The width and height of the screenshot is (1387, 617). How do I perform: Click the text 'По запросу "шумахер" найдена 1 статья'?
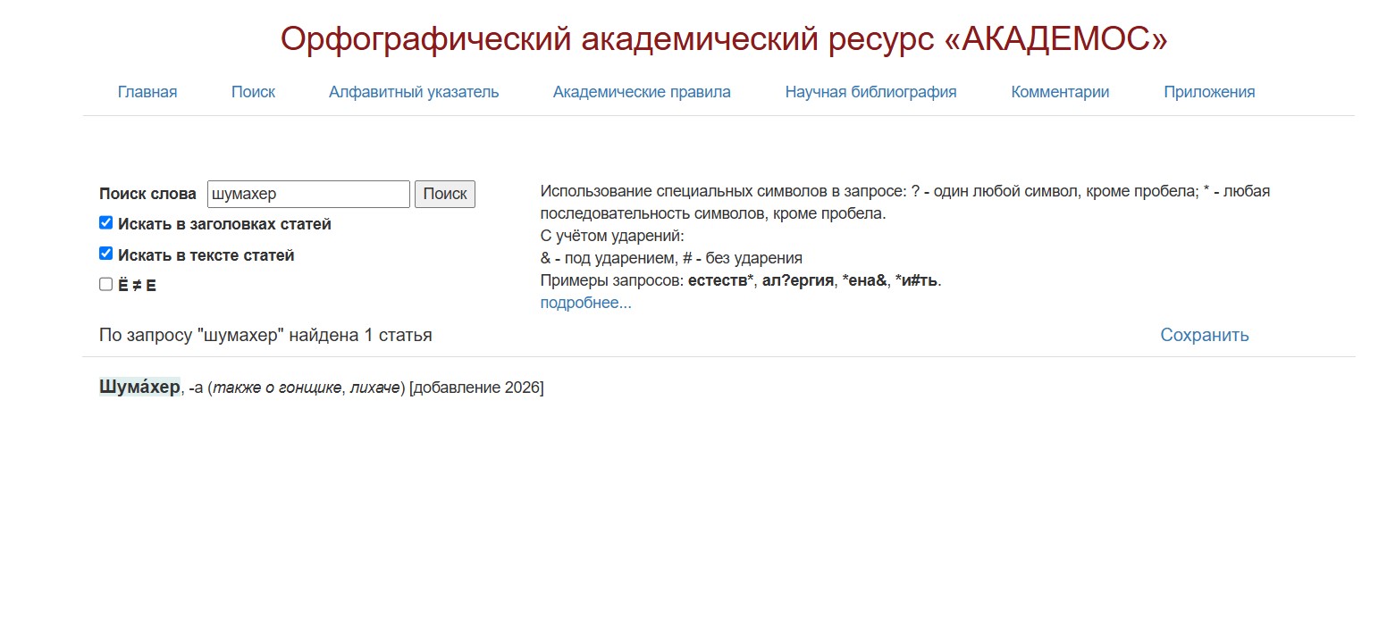tap(265, 335)
